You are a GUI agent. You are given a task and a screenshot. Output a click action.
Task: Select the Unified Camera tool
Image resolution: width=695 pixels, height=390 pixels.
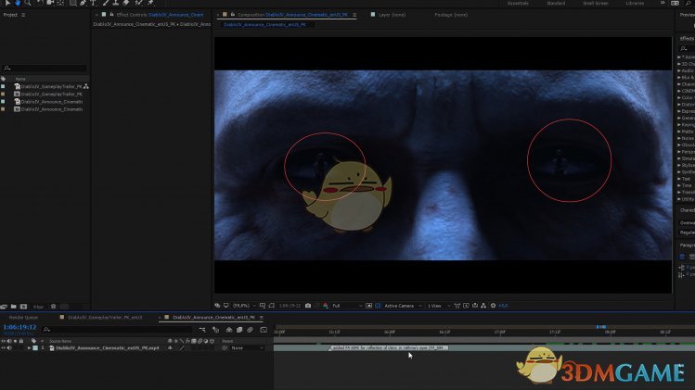[x=50, y=3]
